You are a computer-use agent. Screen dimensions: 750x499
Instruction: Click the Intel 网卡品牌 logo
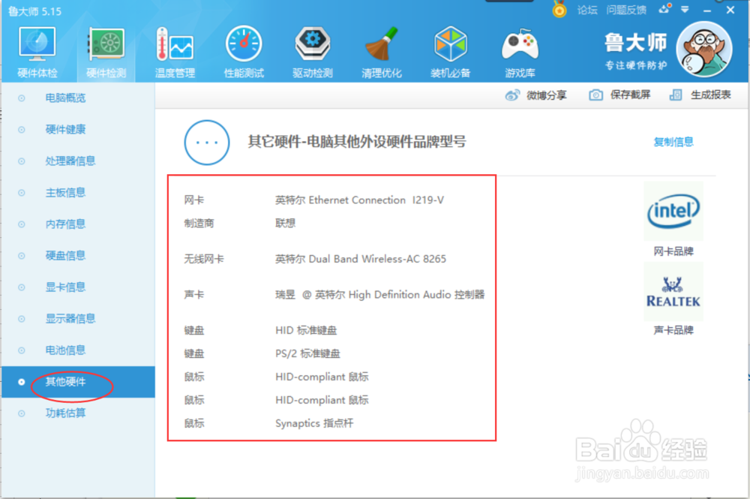tap(673, 211)
